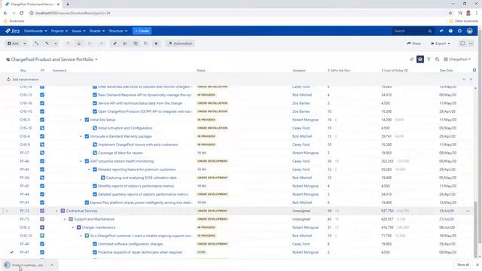
Task: Click the pencil edit icon
Action: pyautogui.click(x=114, y=44)
